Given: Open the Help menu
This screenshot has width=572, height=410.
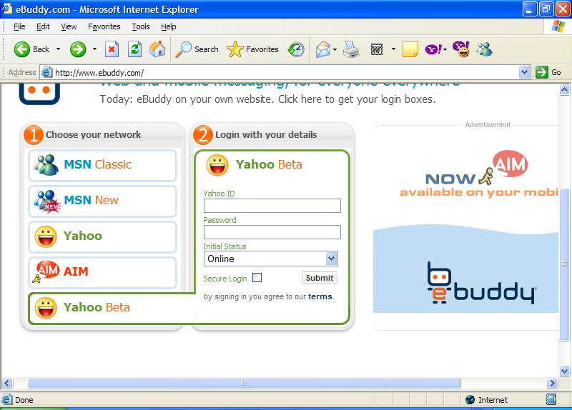Looking at the screenshot, I should tap(169, 26).
